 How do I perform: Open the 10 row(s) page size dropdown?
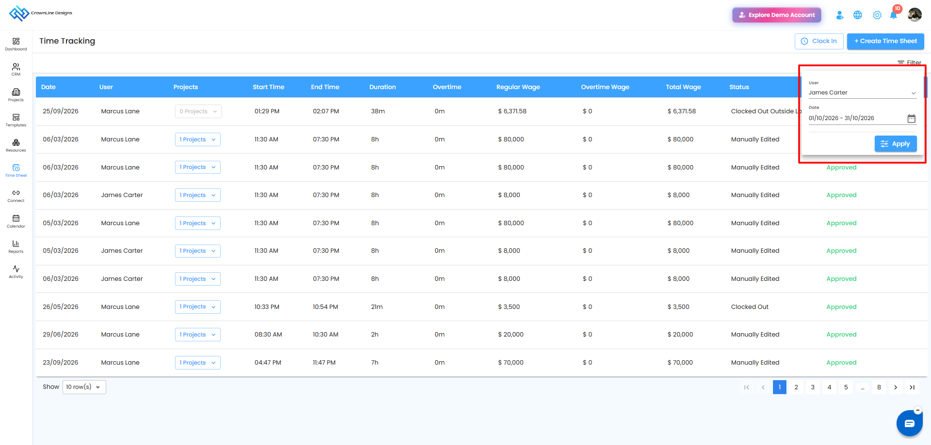pos(84,387)
